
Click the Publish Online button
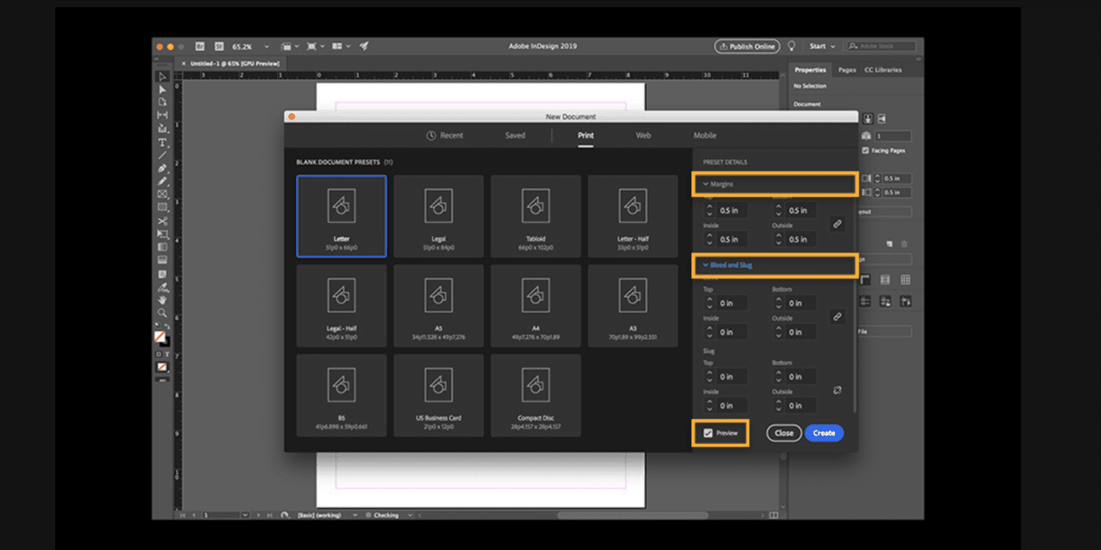coord(747,47)
